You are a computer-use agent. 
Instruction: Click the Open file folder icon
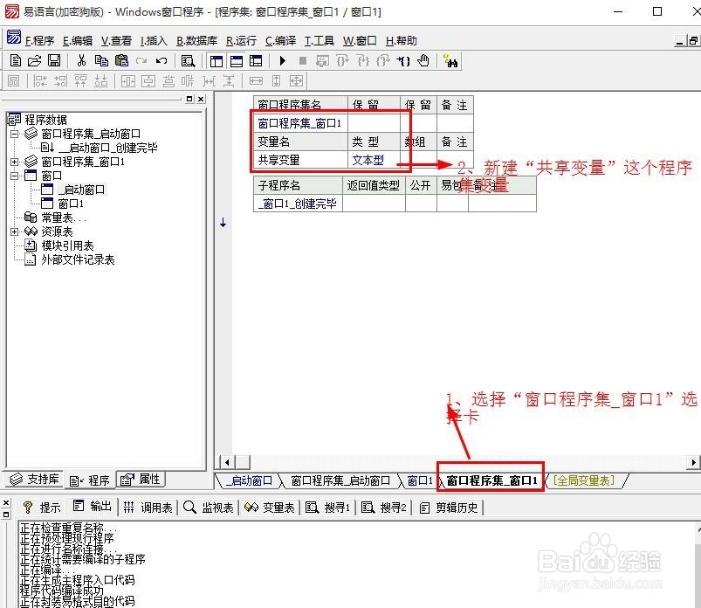(x=35, y=60)
